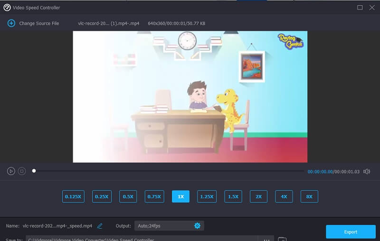Set speed to 1.5X
The width and height of the screenshot is (380, 241).
233,196
